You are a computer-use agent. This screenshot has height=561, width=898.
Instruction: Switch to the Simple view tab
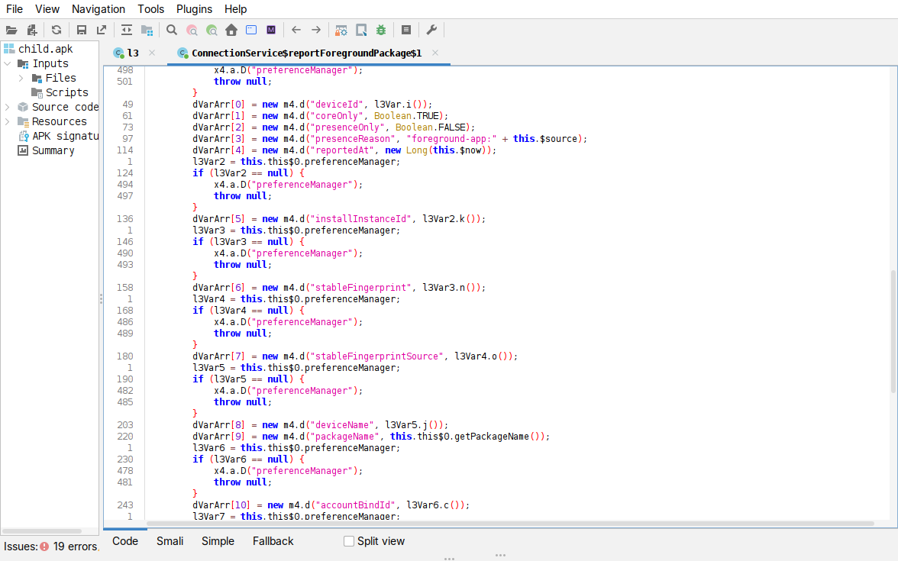coord(218,542)
